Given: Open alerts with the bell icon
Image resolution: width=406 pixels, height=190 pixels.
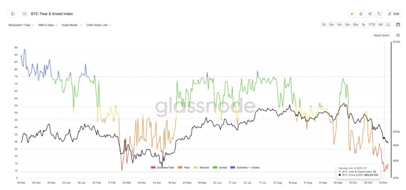Looking at the screenshot, I should click(x=361, y=14).
